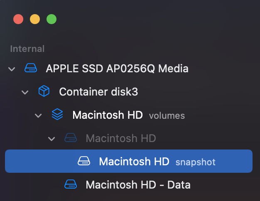The width and height of the screenshot is (260, 201).
Task: Collapse the Container disk3 chevron
Action: [25, 92]
